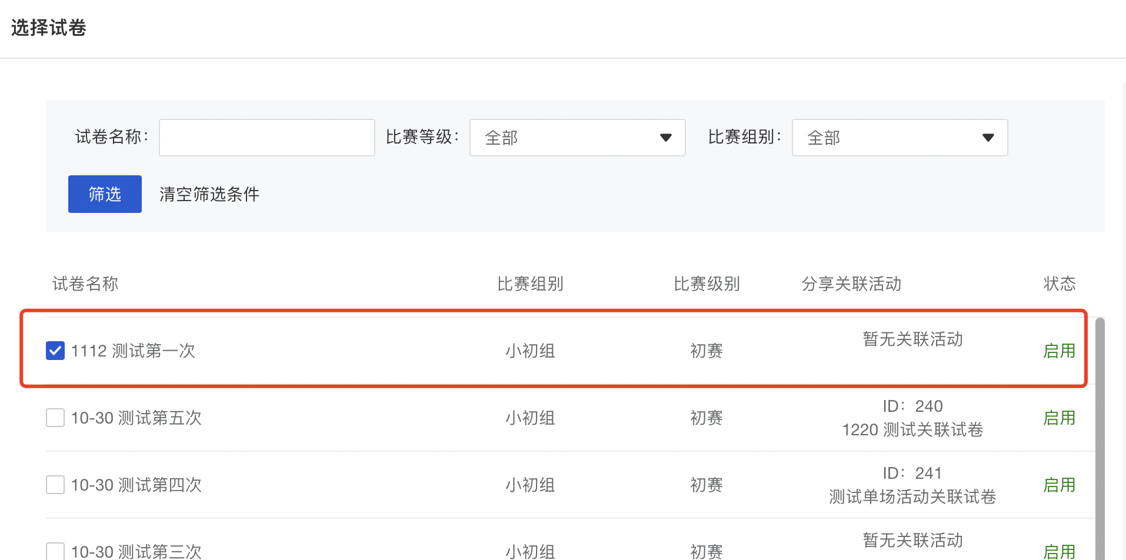
Task: Check the 10-30 测试第四次 checkbox
Action: click(55, 485)
